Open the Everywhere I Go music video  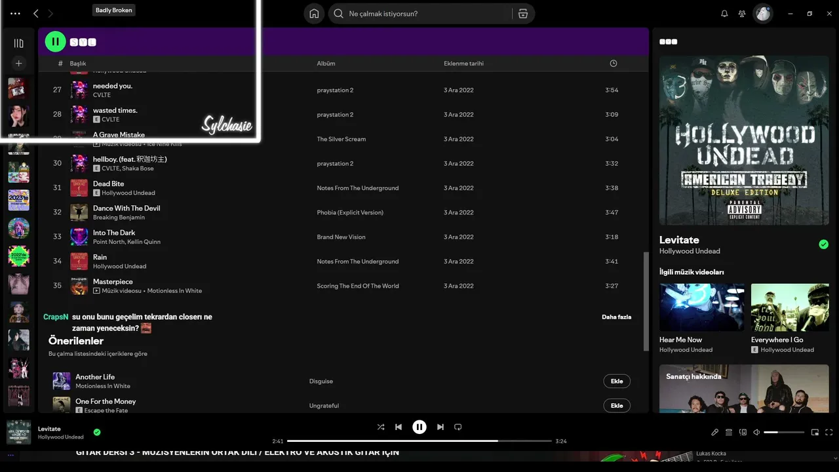click(790, 307)
